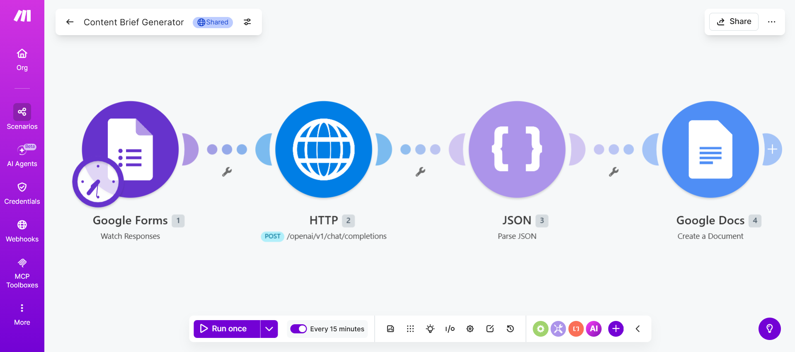Open the three-dot options menu
795x352 pixels.
pos(771,22)
